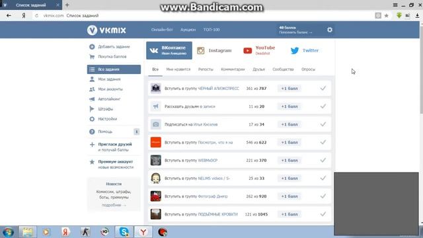Click +1 балл for Подписаться на Илья Киселев
Screen dimensions: 423x238
289,124
